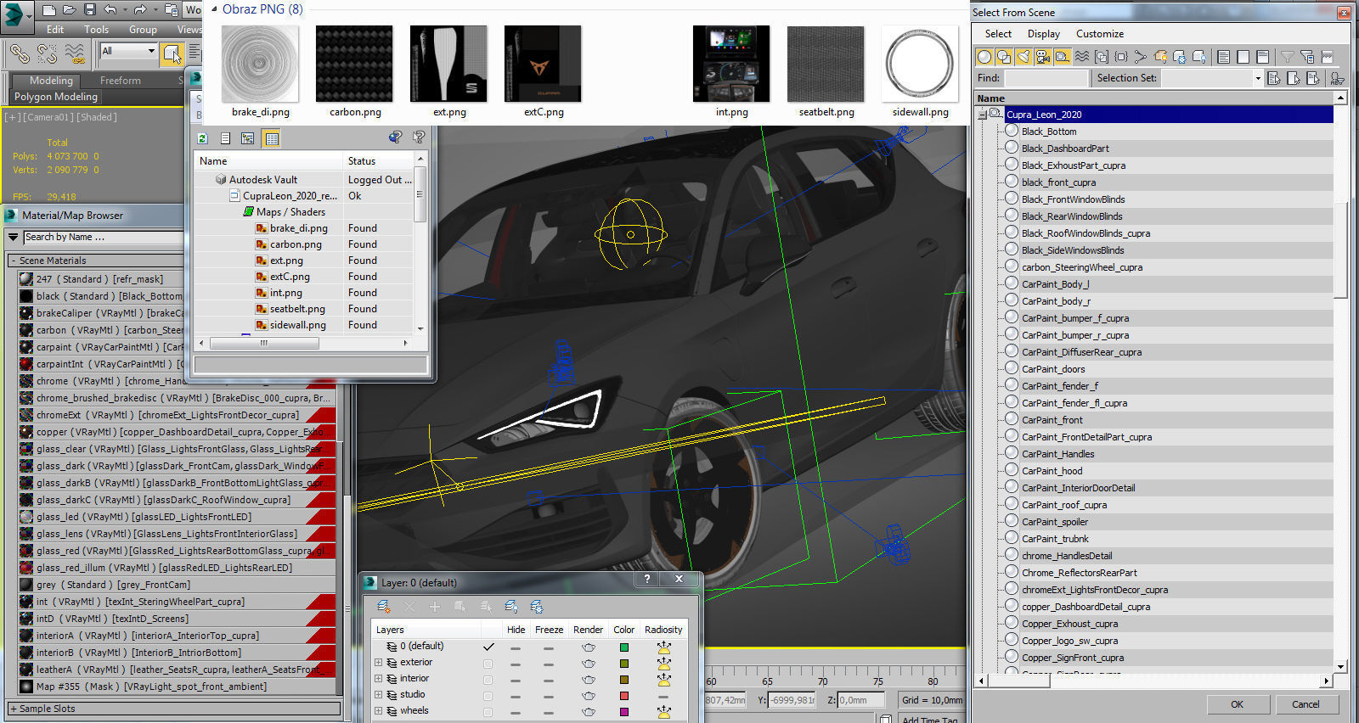Make interior layer current via its checkbox

tap(488, 679)
